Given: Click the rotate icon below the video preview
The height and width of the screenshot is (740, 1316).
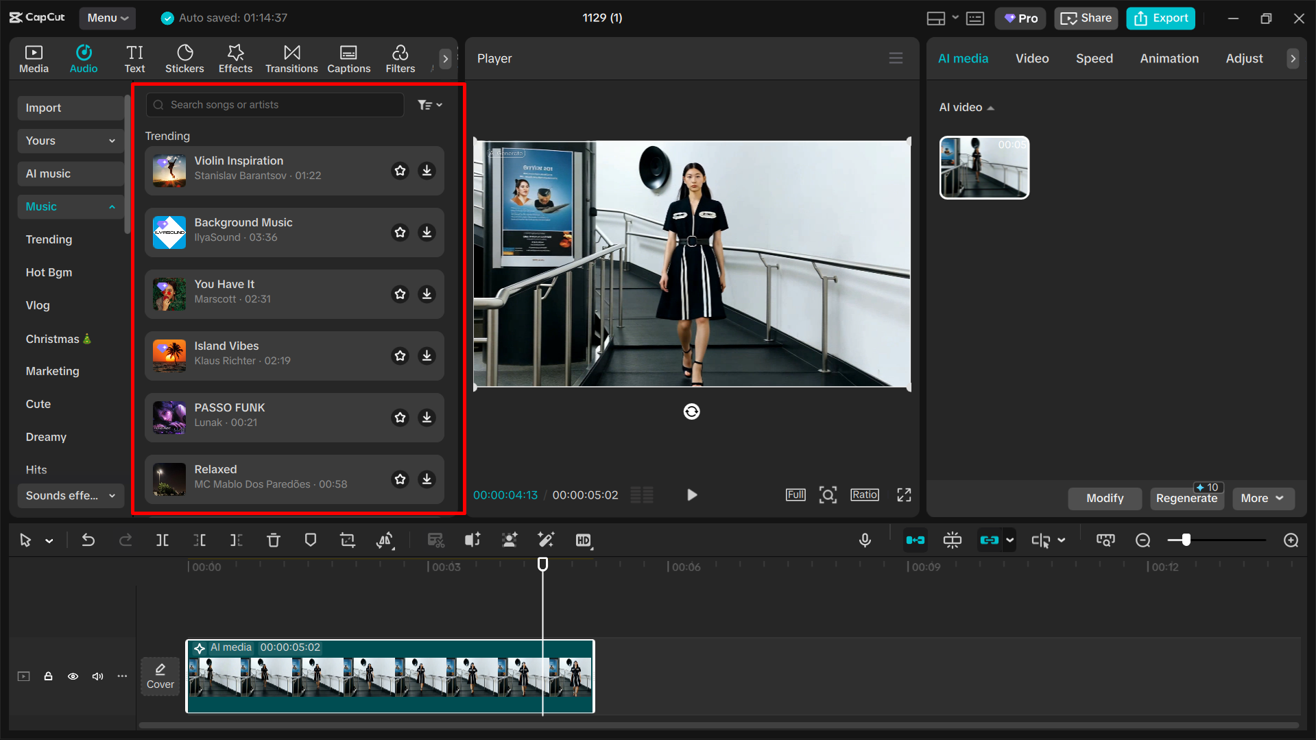Looking at the screenshot, I should [691, 411].
